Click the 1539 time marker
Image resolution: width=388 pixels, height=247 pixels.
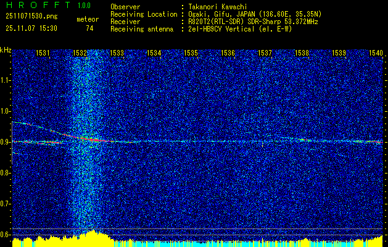tap(339, 52)
